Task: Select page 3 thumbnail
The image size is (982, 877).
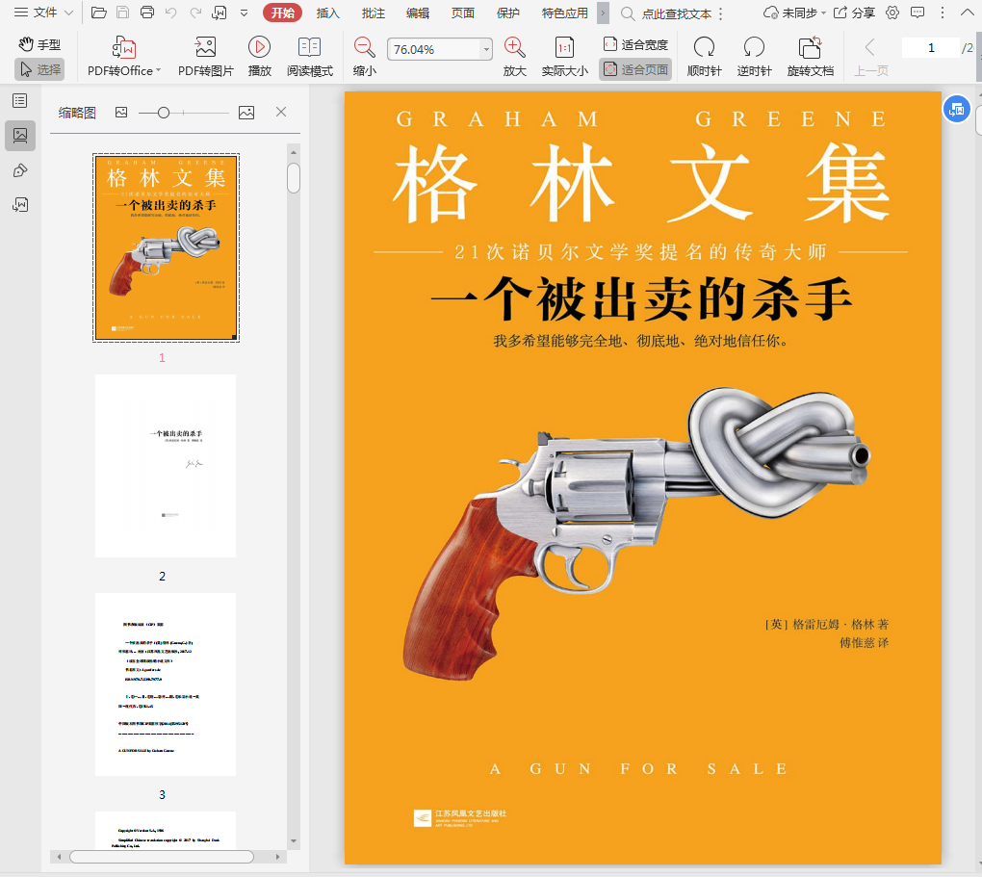Action: [x=166, y=684]
